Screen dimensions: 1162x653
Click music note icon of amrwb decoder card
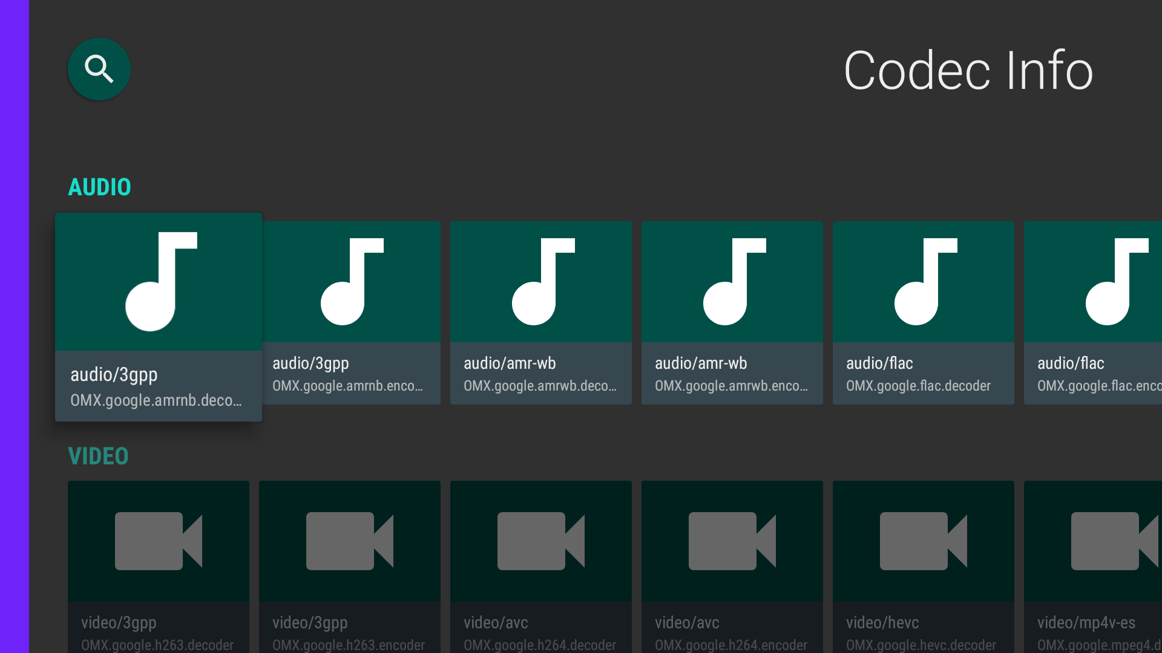(543, 282)
